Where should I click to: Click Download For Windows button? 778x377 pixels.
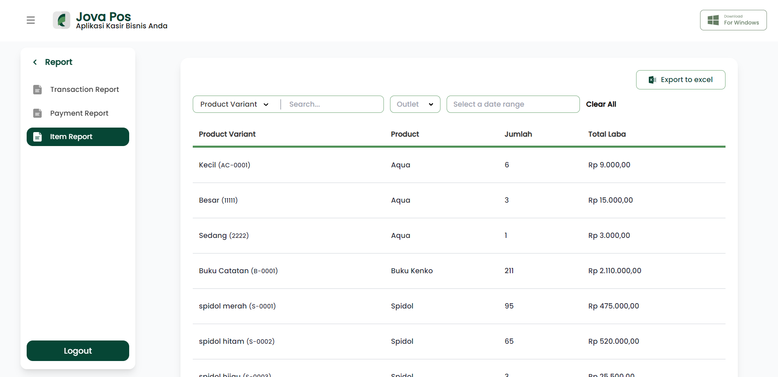[x=733, y=20]
